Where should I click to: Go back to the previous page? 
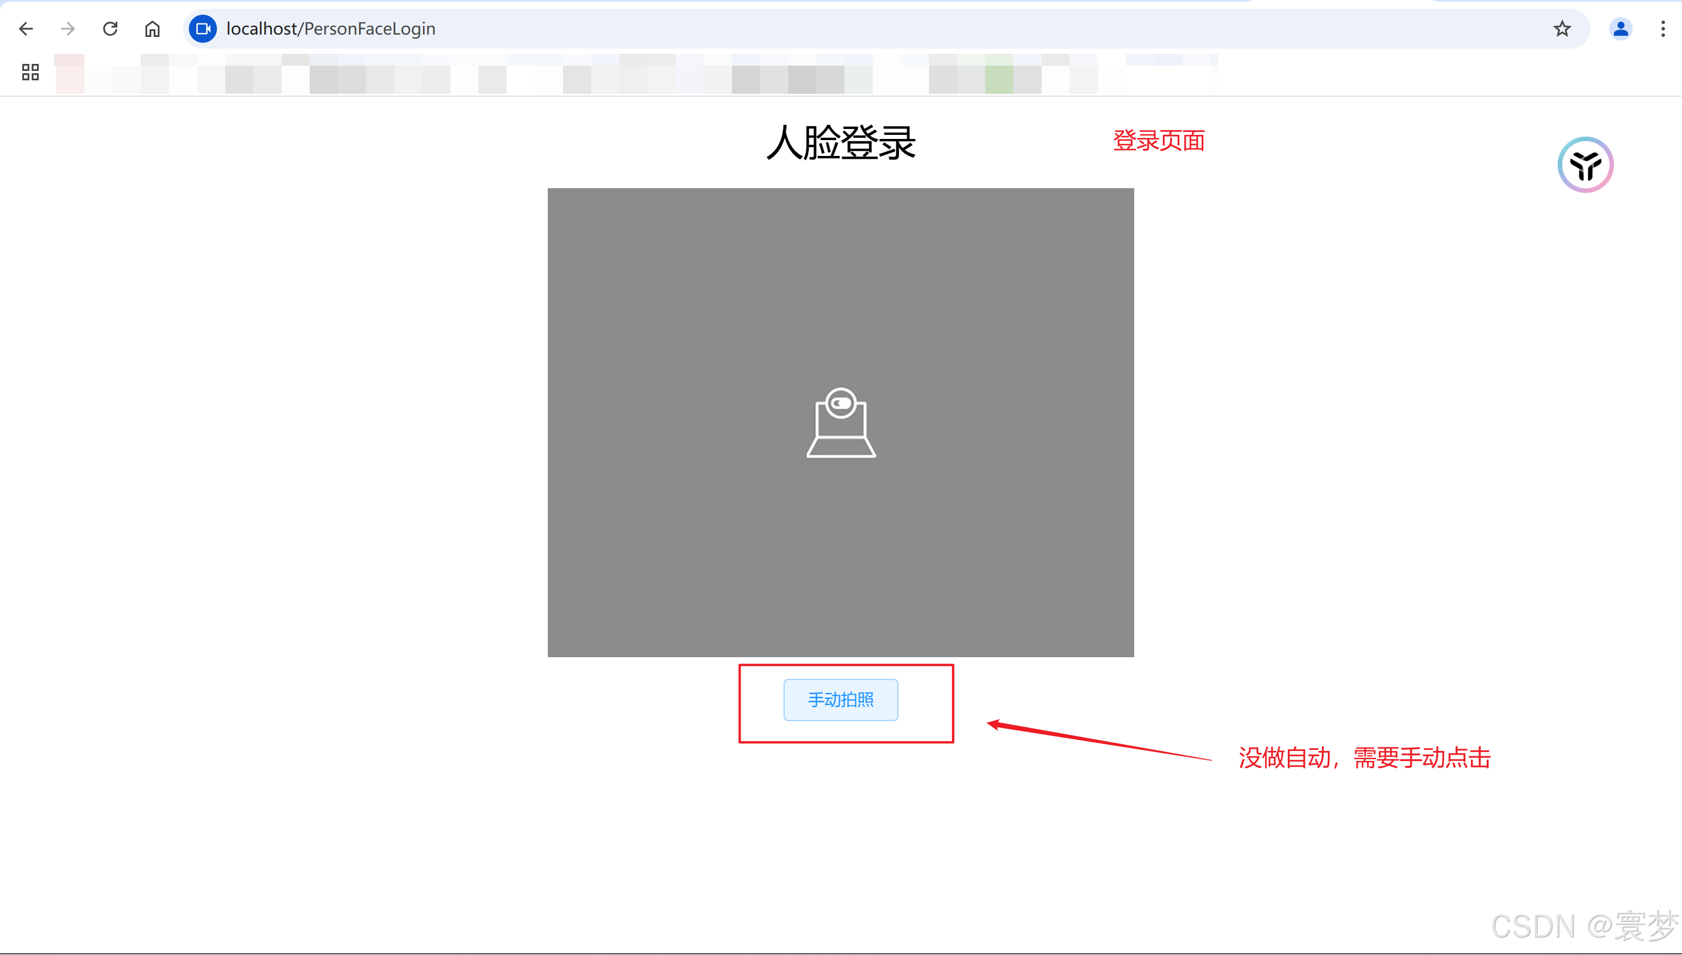tap(26, 29)
